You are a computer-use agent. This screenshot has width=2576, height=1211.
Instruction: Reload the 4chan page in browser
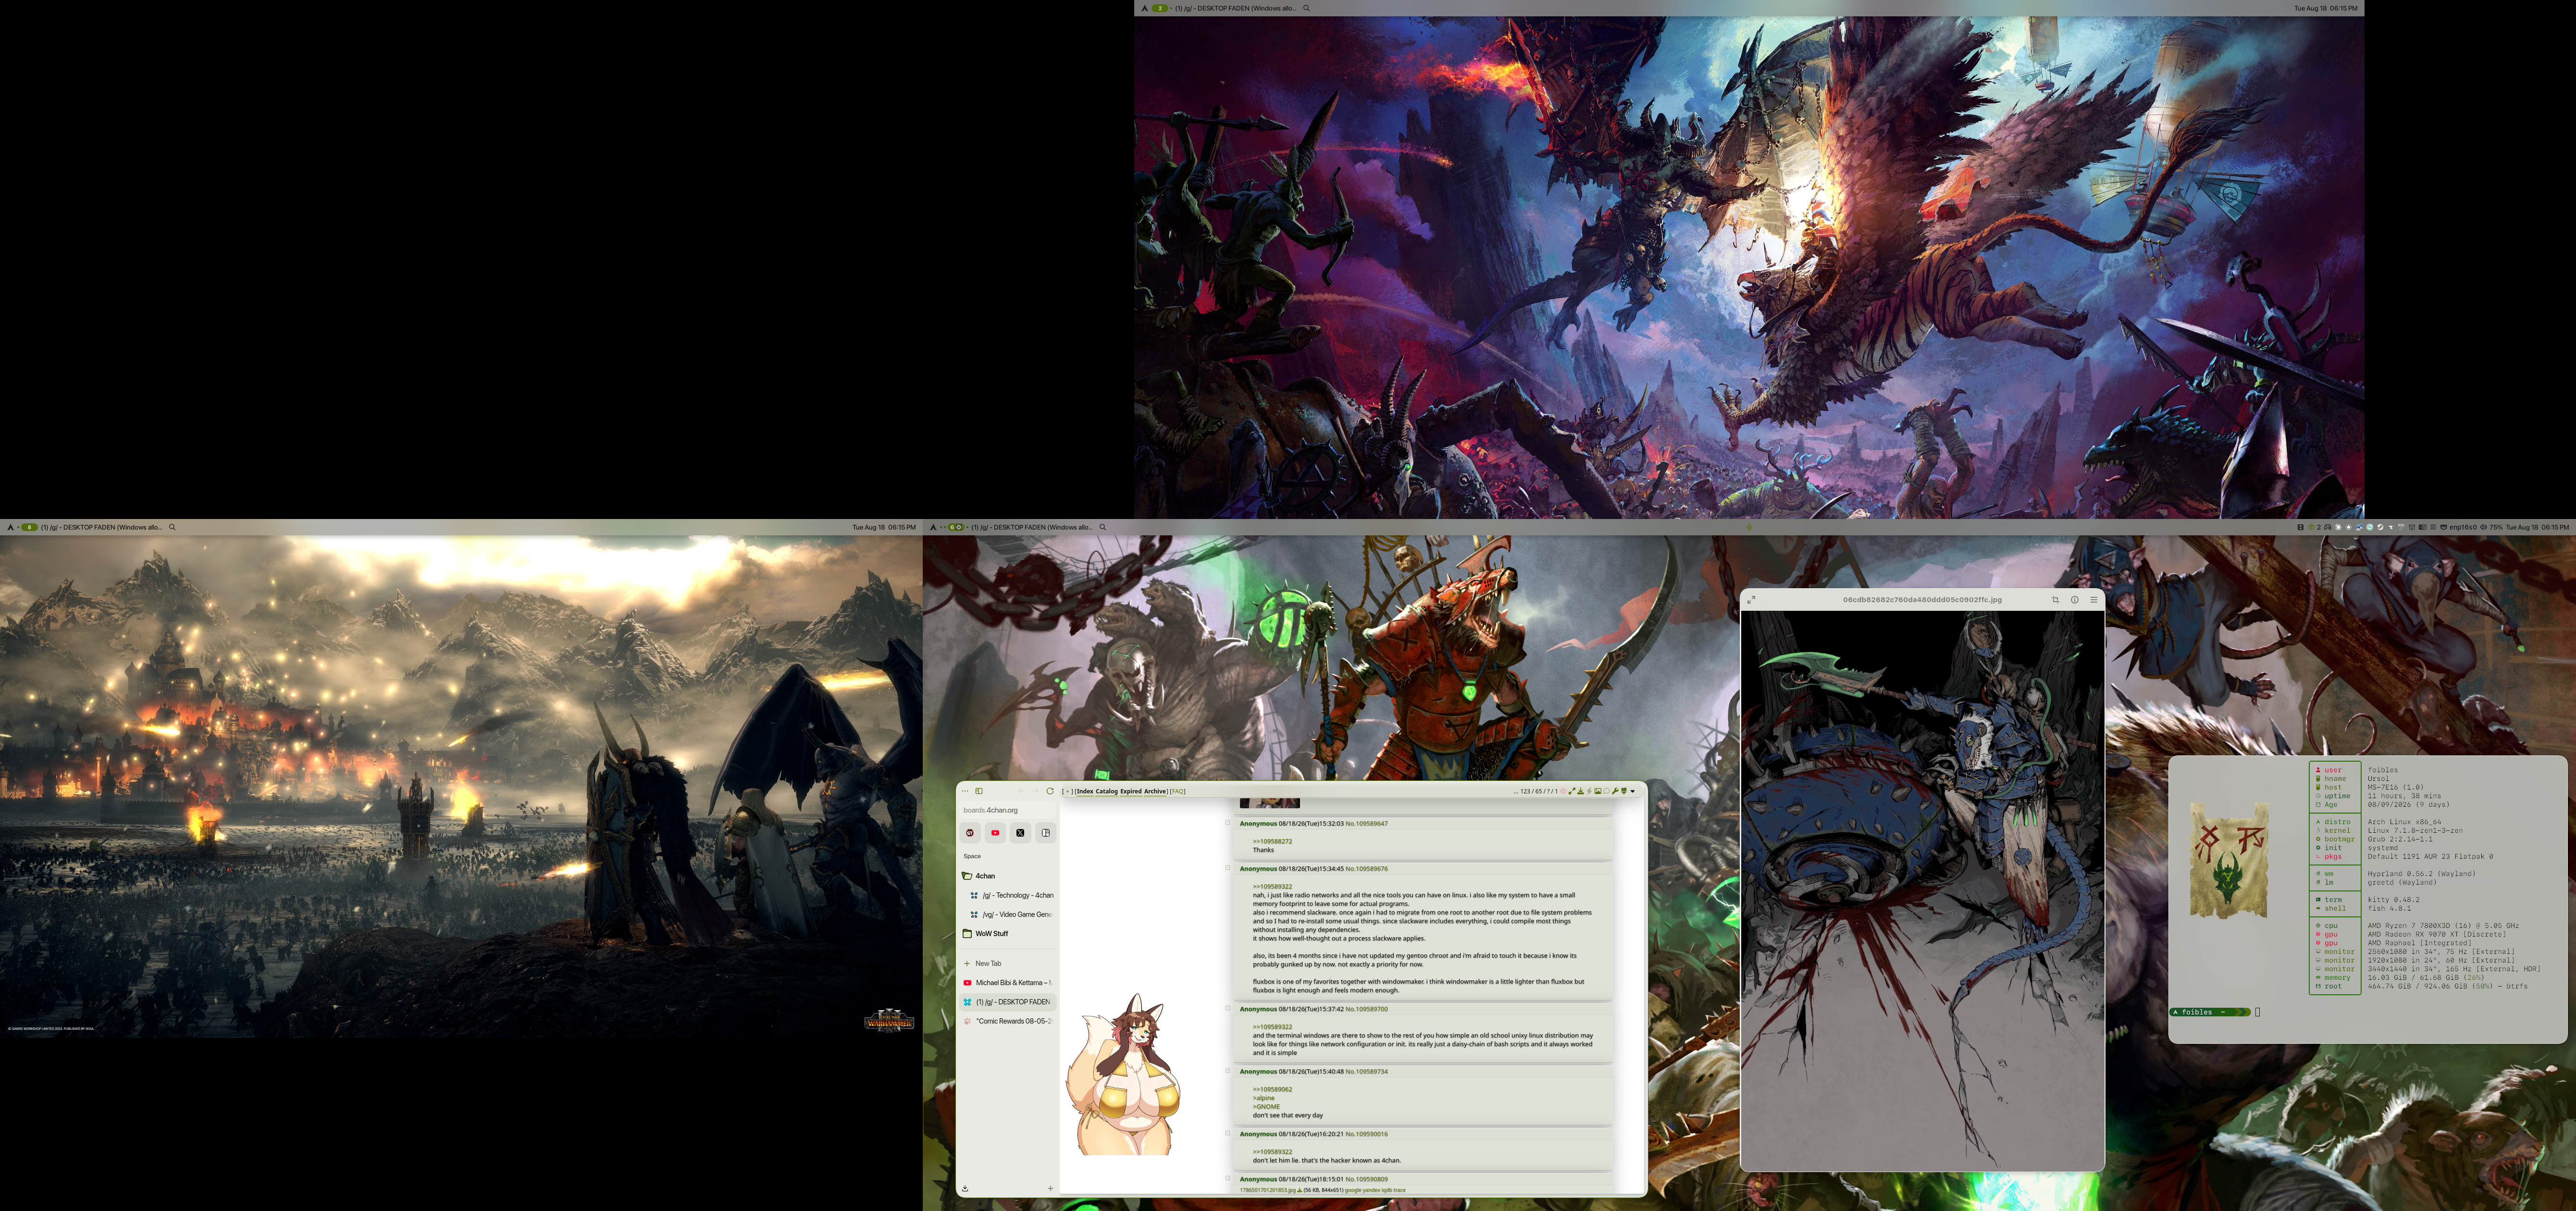1049,791
